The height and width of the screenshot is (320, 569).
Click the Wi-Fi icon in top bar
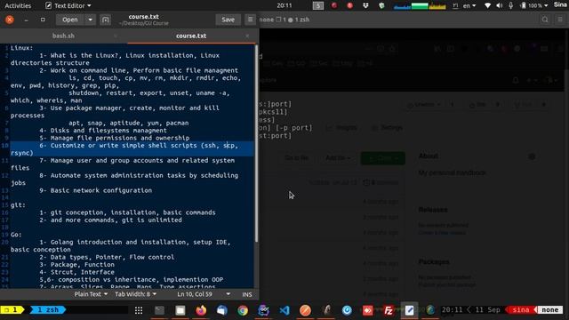(x=487, y=5)
